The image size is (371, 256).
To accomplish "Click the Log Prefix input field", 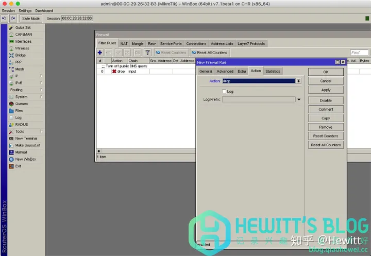I will click(x=259, y=99).
